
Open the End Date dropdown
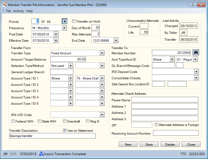(x=116, y=40)
